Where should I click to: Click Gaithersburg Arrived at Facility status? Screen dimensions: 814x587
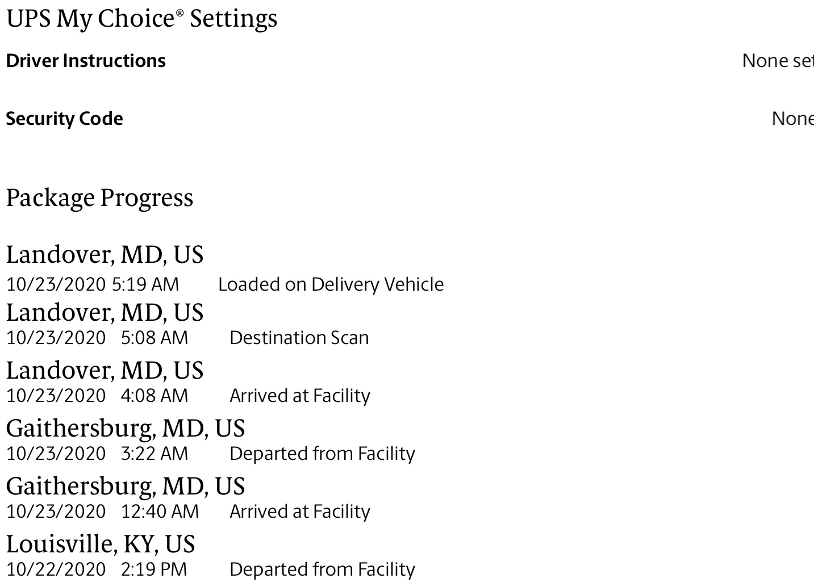click(x=300, y=511)
